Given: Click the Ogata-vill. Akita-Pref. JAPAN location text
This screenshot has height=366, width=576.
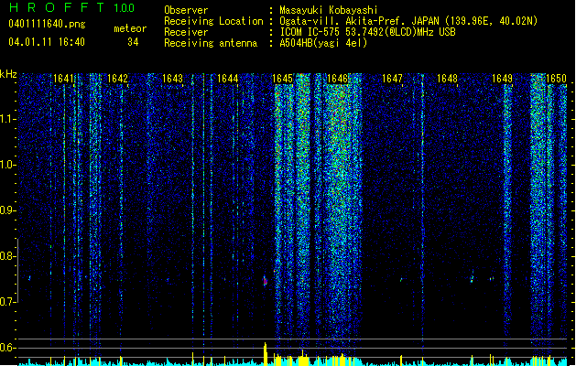Looking at the screenshot, I should click(x=408, y=21).
